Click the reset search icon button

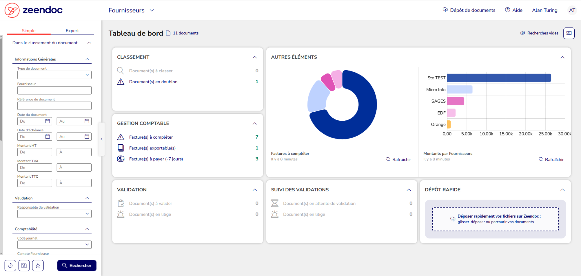coord(10,265)
